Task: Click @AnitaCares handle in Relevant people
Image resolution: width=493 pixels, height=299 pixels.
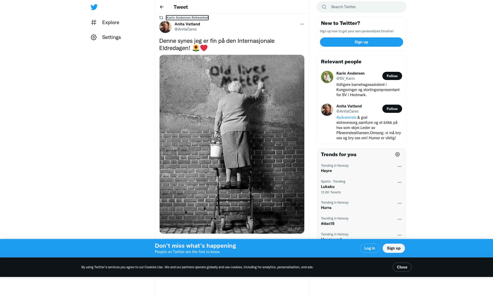Action: pyautogui.click(x=347, y=111)
